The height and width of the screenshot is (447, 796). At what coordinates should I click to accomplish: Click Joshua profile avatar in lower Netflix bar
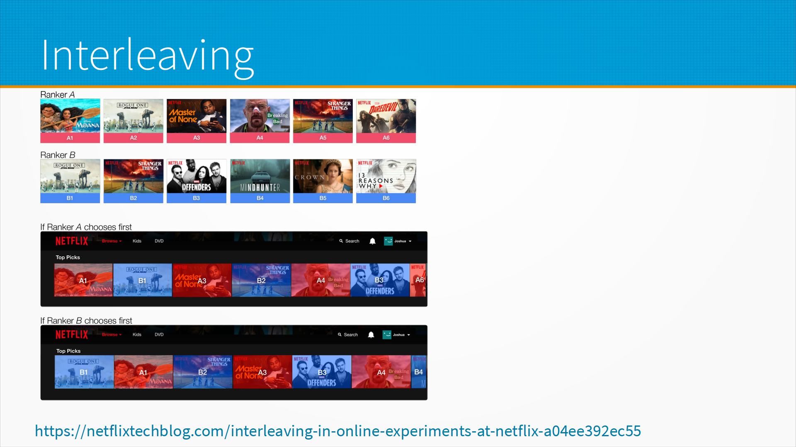[387, 334]
